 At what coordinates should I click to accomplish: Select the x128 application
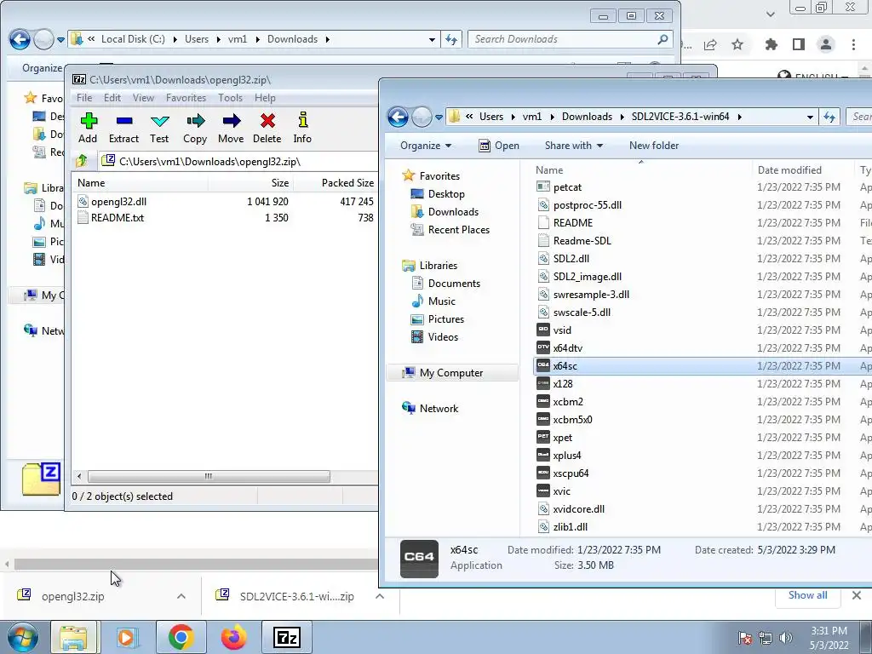click(563, 384)
